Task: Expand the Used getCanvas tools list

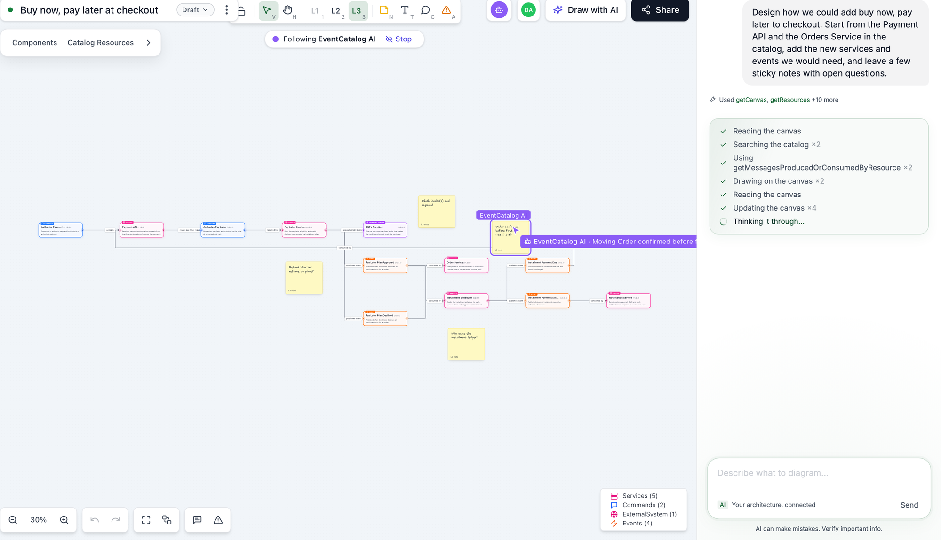Action: [x=774, y=100]
